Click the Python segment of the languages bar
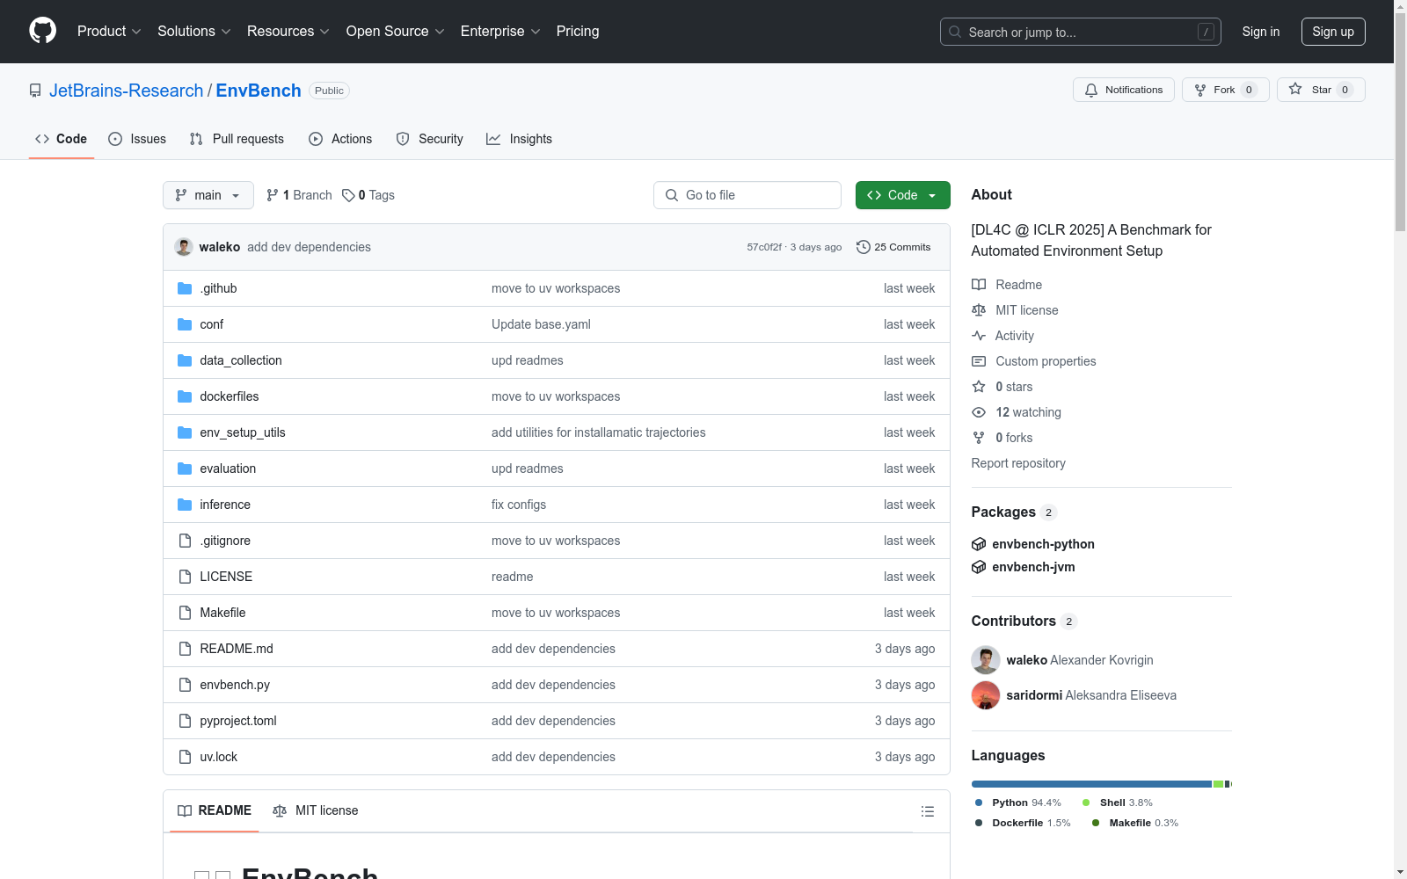 point(1091,784)
